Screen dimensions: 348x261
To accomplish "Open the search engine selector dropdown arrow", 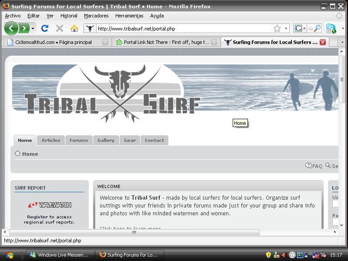I will (x=304, y=28).
